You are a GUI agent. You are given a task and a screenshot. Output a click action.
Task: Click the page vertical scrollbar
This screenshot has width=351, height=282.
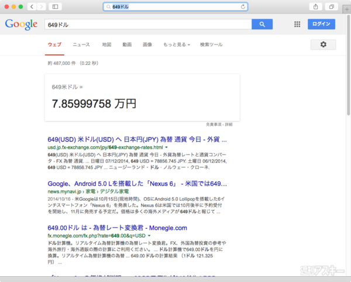(x=348, y=65)
